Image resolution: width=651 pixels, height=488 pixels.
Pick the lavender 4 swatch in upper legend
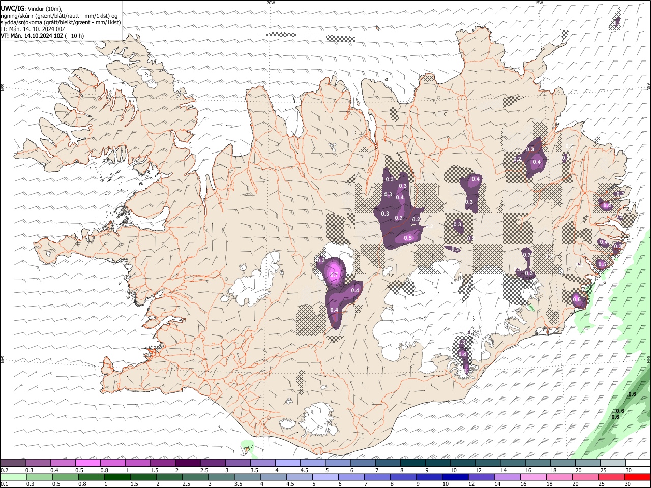point(288,463)
